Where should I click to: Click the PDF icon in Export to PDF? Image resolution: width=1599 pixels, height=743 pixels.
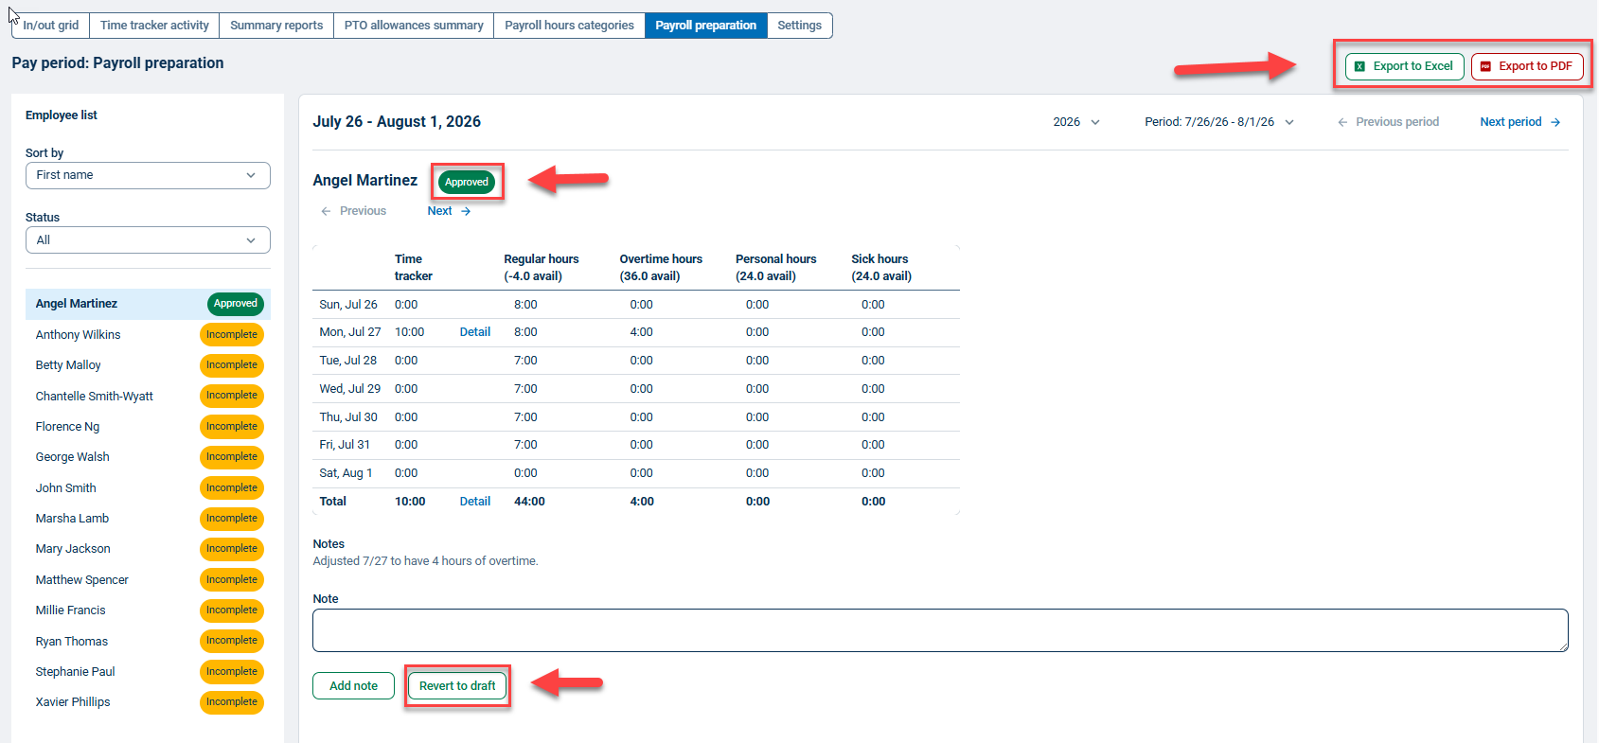(x=1485, y=66)
